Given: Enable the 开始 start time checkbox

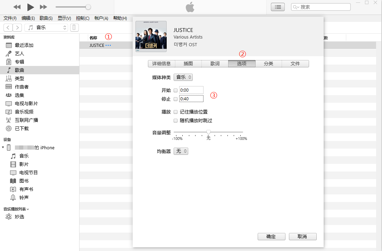Looking at the screenshot, I should 175,90.
